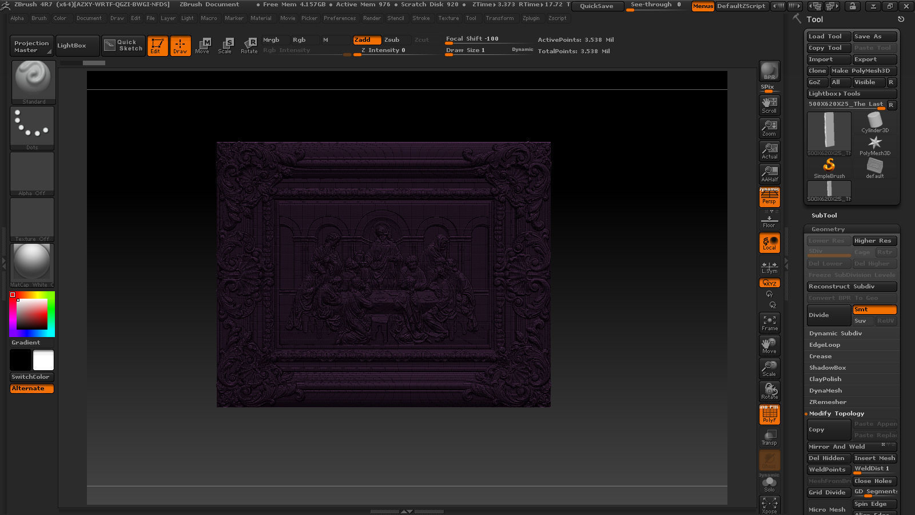Collapse the Modify Topology section

pos(837,414)
